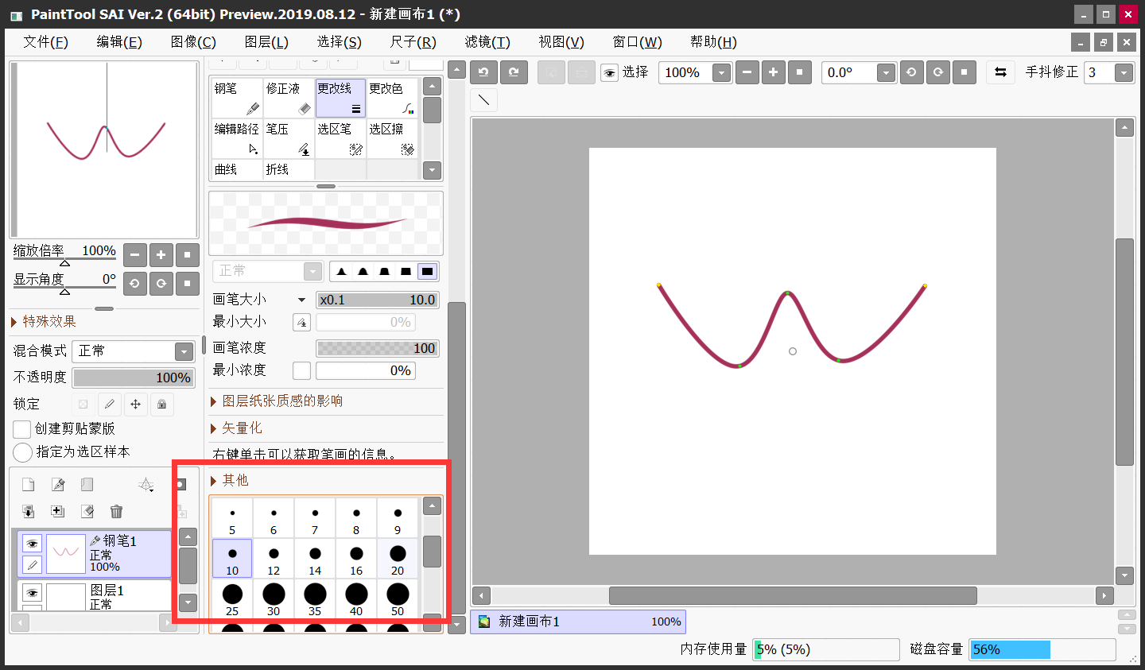Toggle 最小浓度 pressure checkbox
Viewport: 1145px width, 670px height.
click(302, 370)
